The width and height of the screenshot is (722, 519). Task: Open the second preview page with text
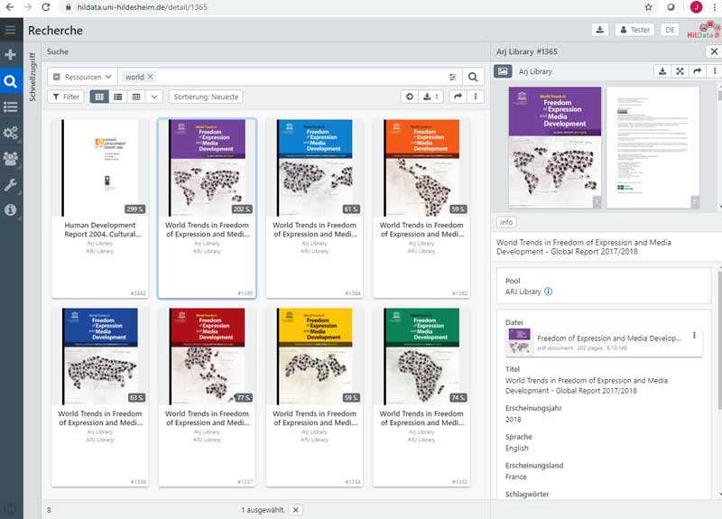coord(653,147)
